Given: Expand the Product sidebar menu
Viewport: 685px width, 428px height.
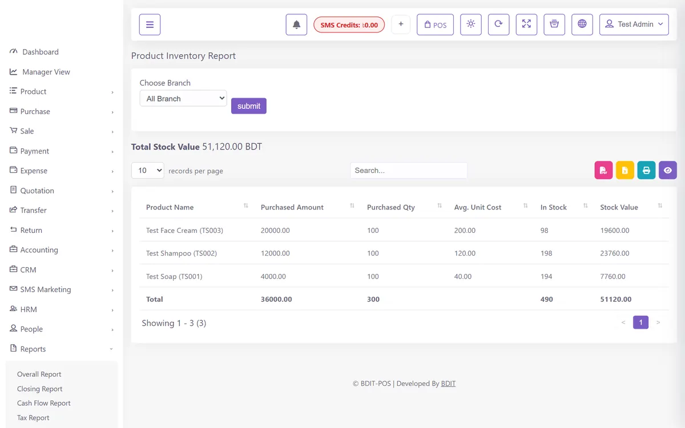Looking at the screenshot, I should coord(62,91).
